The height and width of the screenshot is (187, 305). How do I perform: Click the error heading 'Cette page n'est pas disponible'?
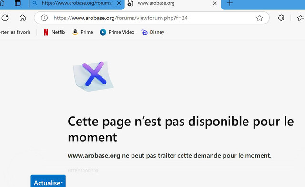coord(181,129)
